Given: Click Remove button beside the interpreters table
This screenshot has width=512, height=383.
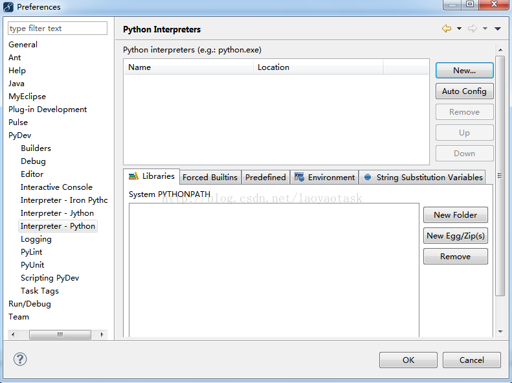Looking at the screenshot, I should tap(464, 112).
